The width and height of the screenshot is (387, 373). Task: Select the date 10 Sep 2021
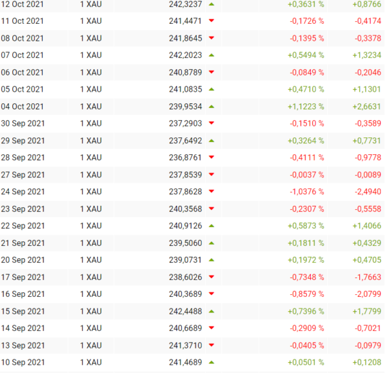(x=23, y=363)
